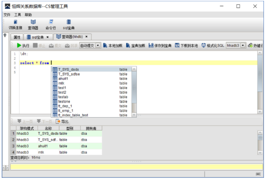Screen dimensions: 267x180
Task: Click the pin icon in left sidebar
Action: coord(5,35)
